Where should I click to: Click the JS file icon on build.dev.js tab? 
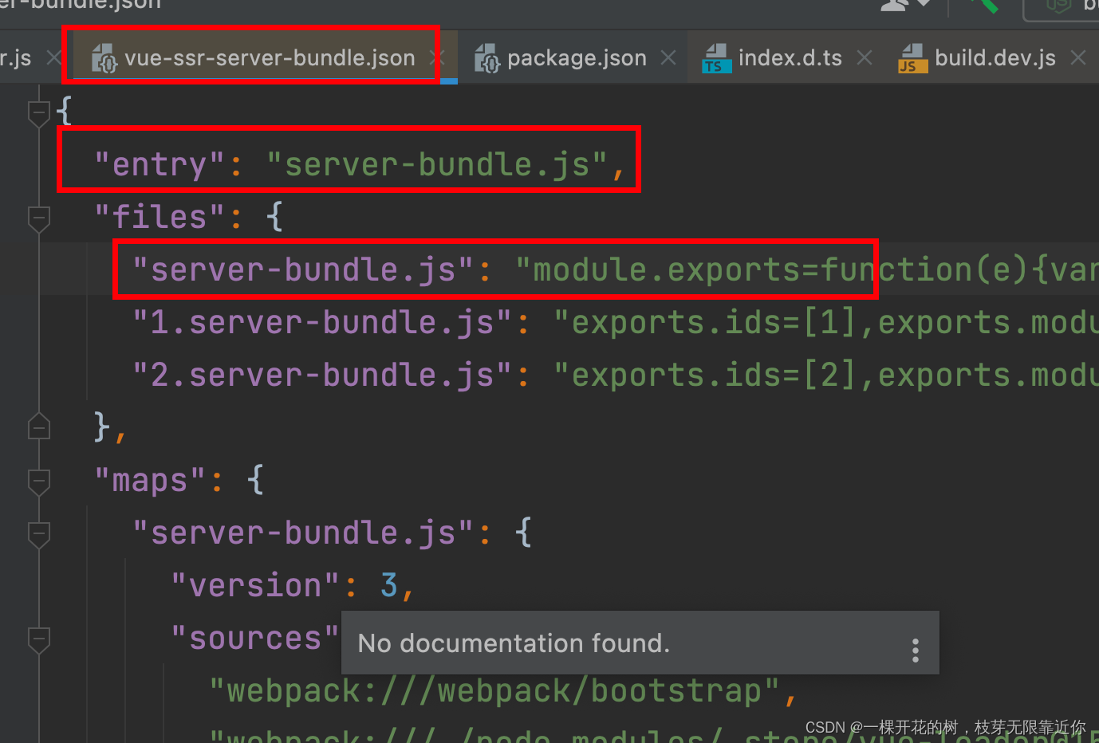[x=913, y=58]
